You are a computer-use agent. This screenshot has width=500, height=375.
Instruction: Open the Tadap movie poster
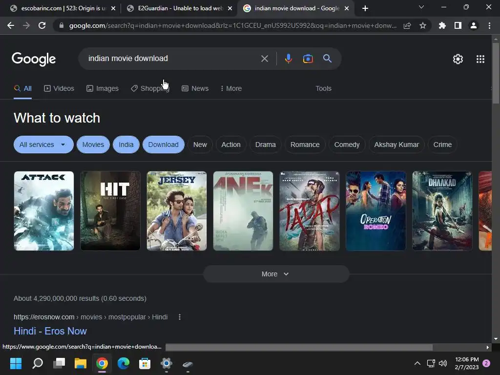309,211
